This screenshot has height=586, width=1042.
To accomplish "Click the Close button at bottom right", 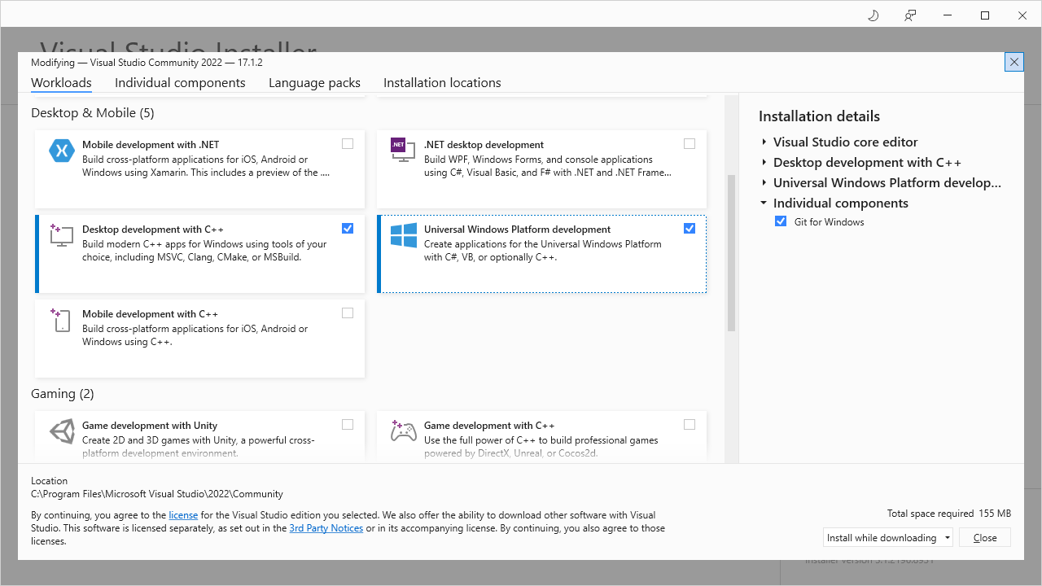I will click(985, 538).
